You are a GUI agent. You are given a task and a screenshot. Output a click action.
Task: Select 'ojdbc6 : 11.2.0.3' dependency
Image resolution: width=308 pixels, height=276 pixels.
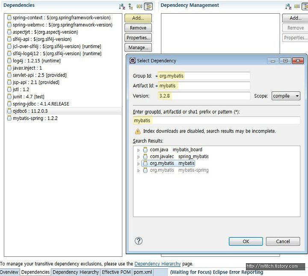[x=64, y=111]
